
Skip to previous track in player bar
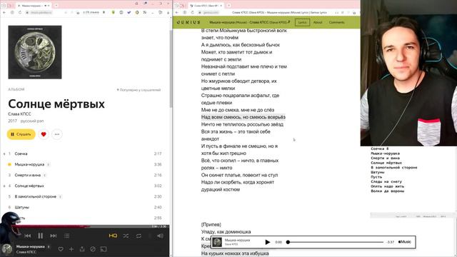pos(28,236)
